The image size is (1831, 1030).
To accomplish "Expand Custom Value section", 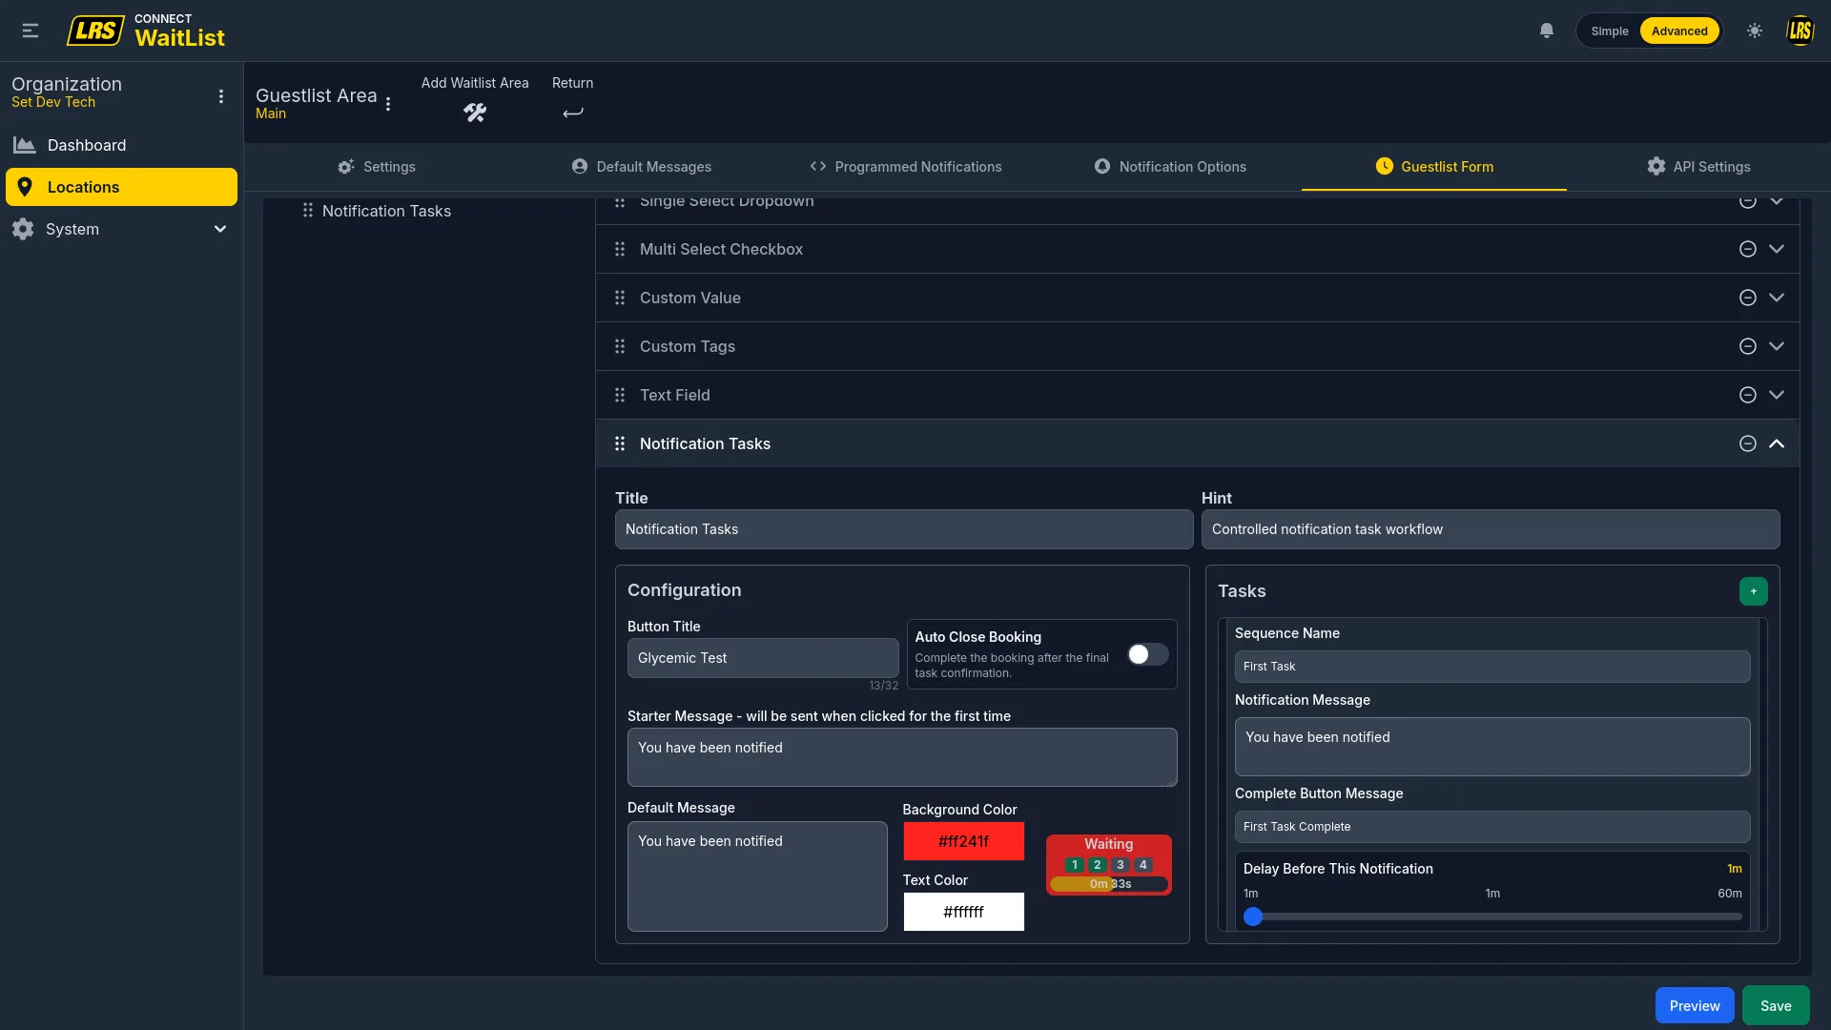I will click(x=1777, y=298).
